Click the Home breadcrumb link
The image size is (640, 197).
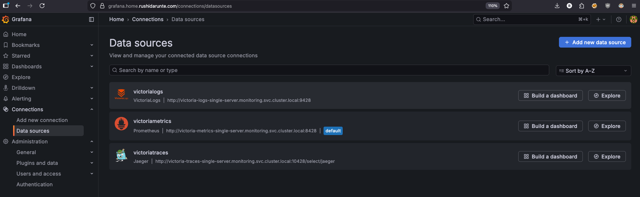[x=117, y=19]
